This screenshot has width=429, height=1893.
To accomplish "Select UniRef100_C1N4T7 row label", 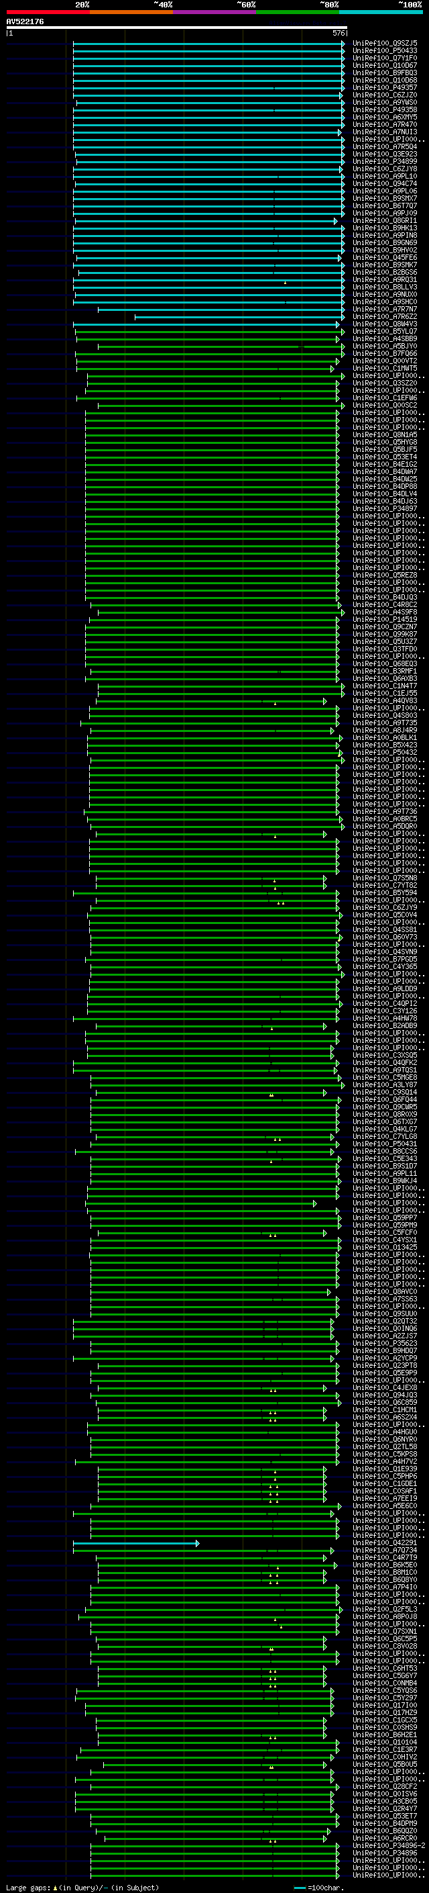I will (385, 686).
